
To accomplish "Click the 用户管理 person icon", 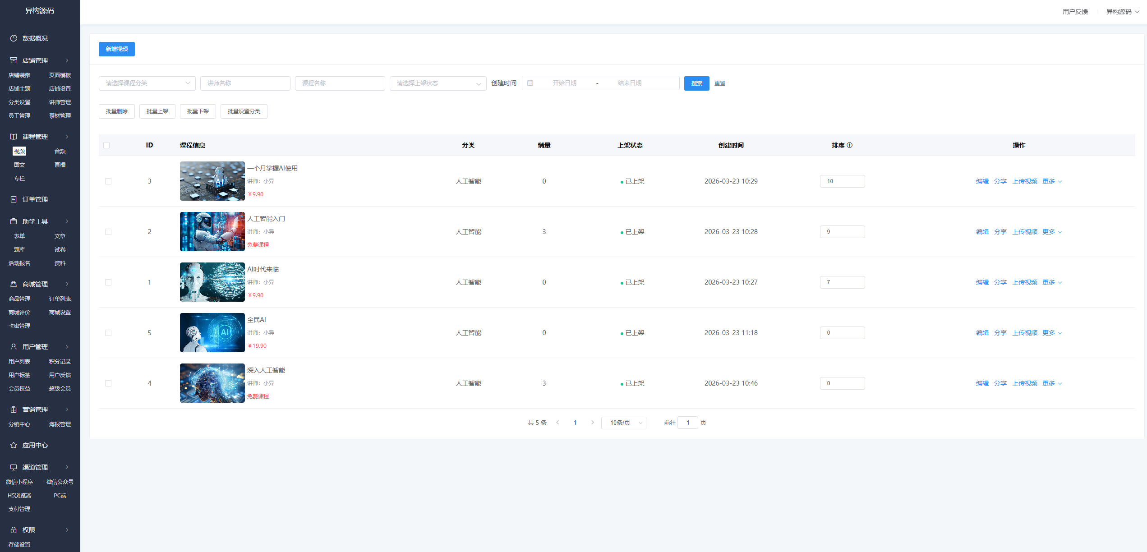I will pyautogui.click(x=14, y=347).
